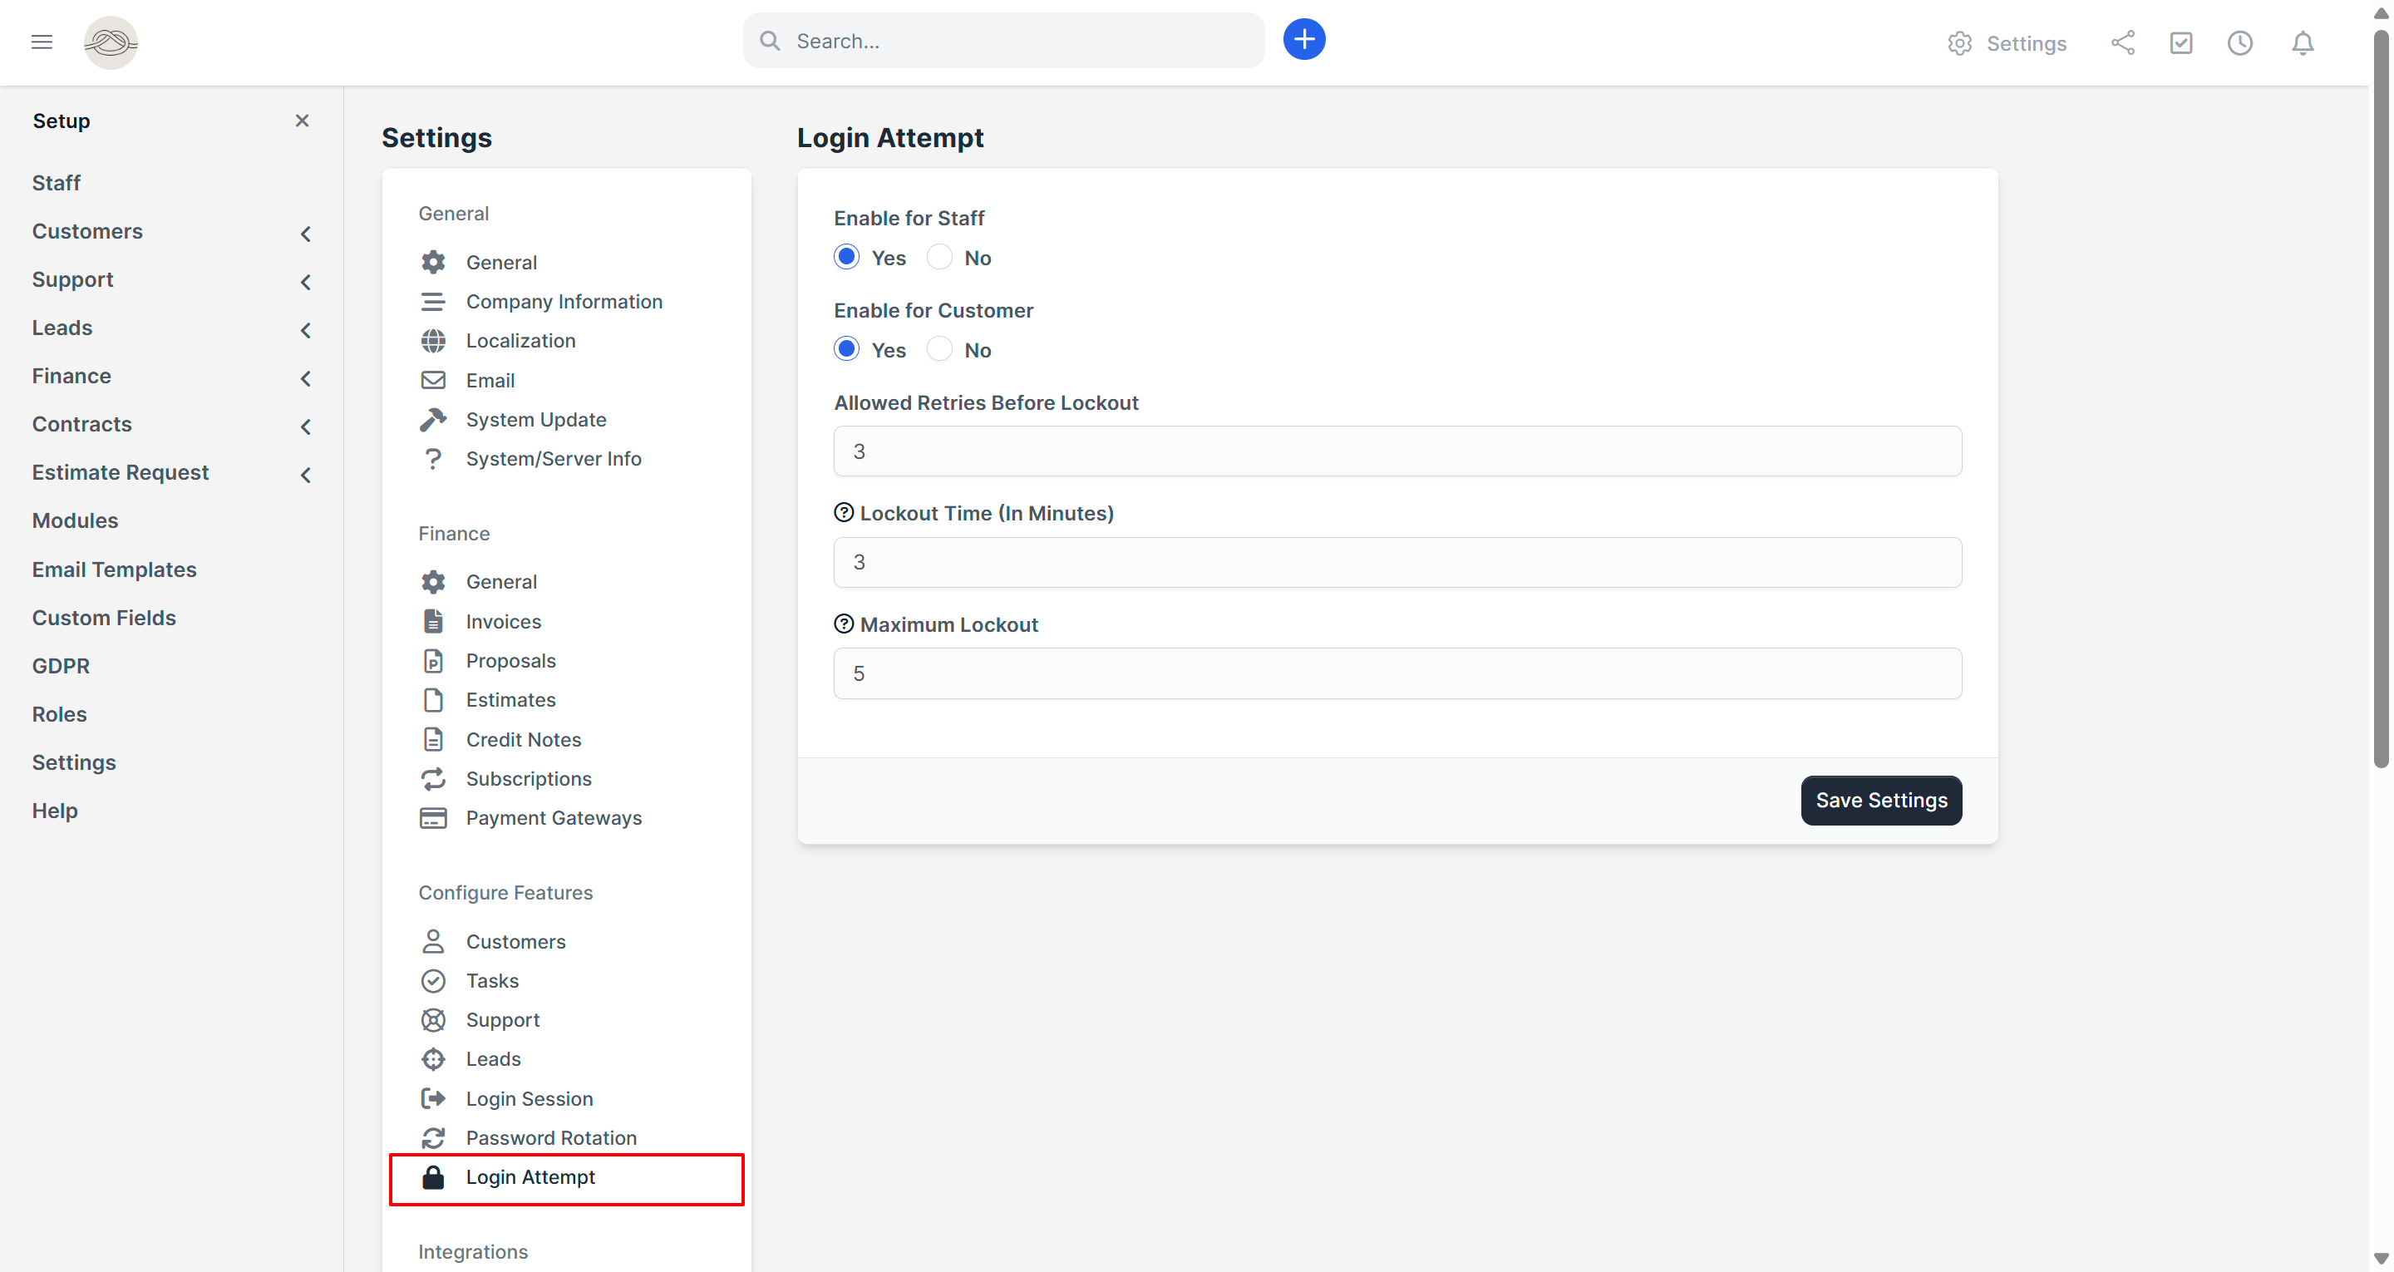Click the share icon in top bar
The image size is (2394, 1272).
coord(2123,42)
